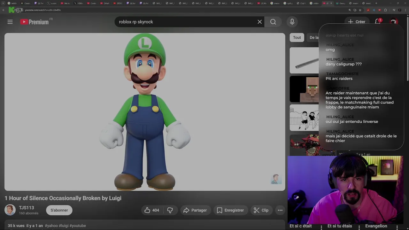Open a new browser tab
Screen dimensions: 409x230
pos(376,3)
